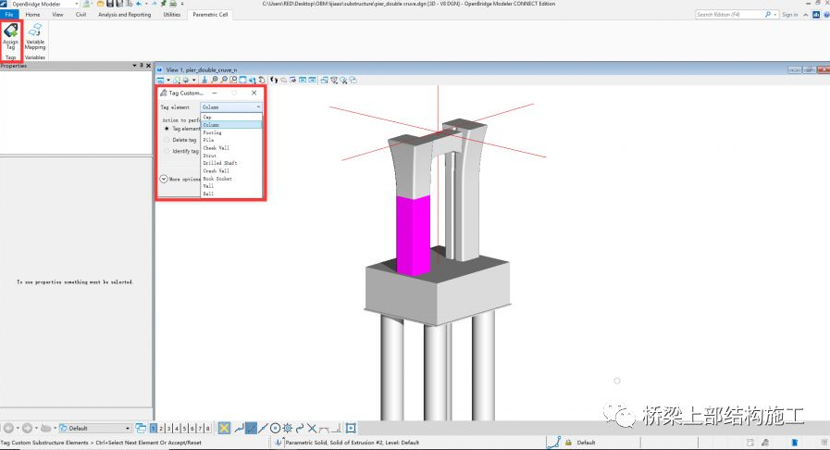This screenshot has height=450, width=830.
Task: Open the display style dropdown arrow in view toolbar
Action: click(193, 80)
